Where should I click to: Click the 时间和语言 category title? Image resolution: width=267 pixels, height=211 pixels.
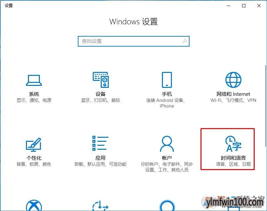coord(233,158)
